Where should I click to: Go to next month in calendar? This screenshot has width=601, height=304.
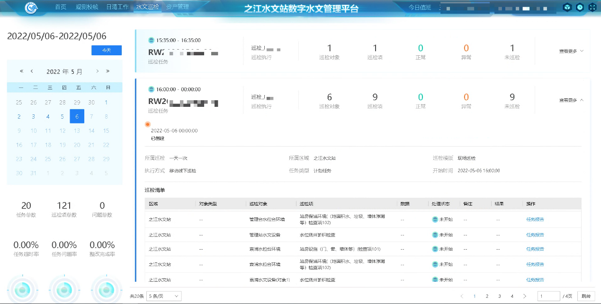click(97, 71)
